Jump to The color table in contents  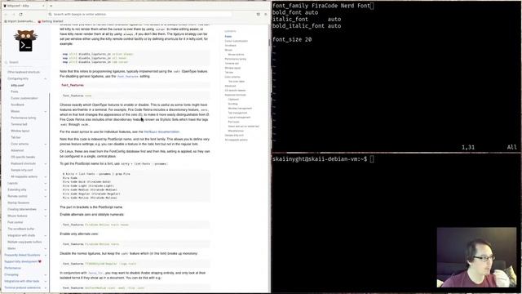point(237,82)
